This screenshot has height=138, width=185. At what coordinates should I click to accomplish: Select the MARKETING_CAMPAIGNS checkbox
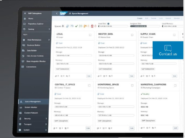[x=175, y=85]
